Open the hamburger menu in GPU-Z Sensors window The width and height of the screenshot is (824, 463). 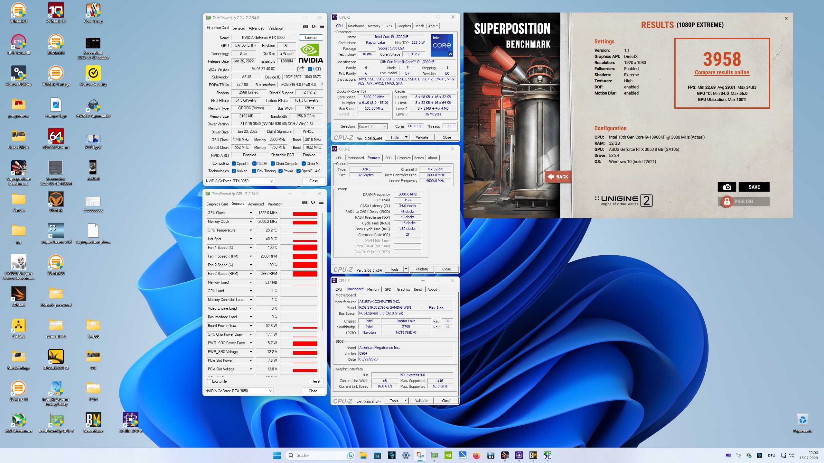coord(321,202)
